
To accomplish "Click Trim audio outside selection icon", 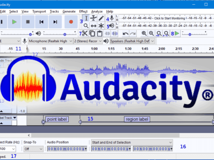I will (x=107, y=34).
